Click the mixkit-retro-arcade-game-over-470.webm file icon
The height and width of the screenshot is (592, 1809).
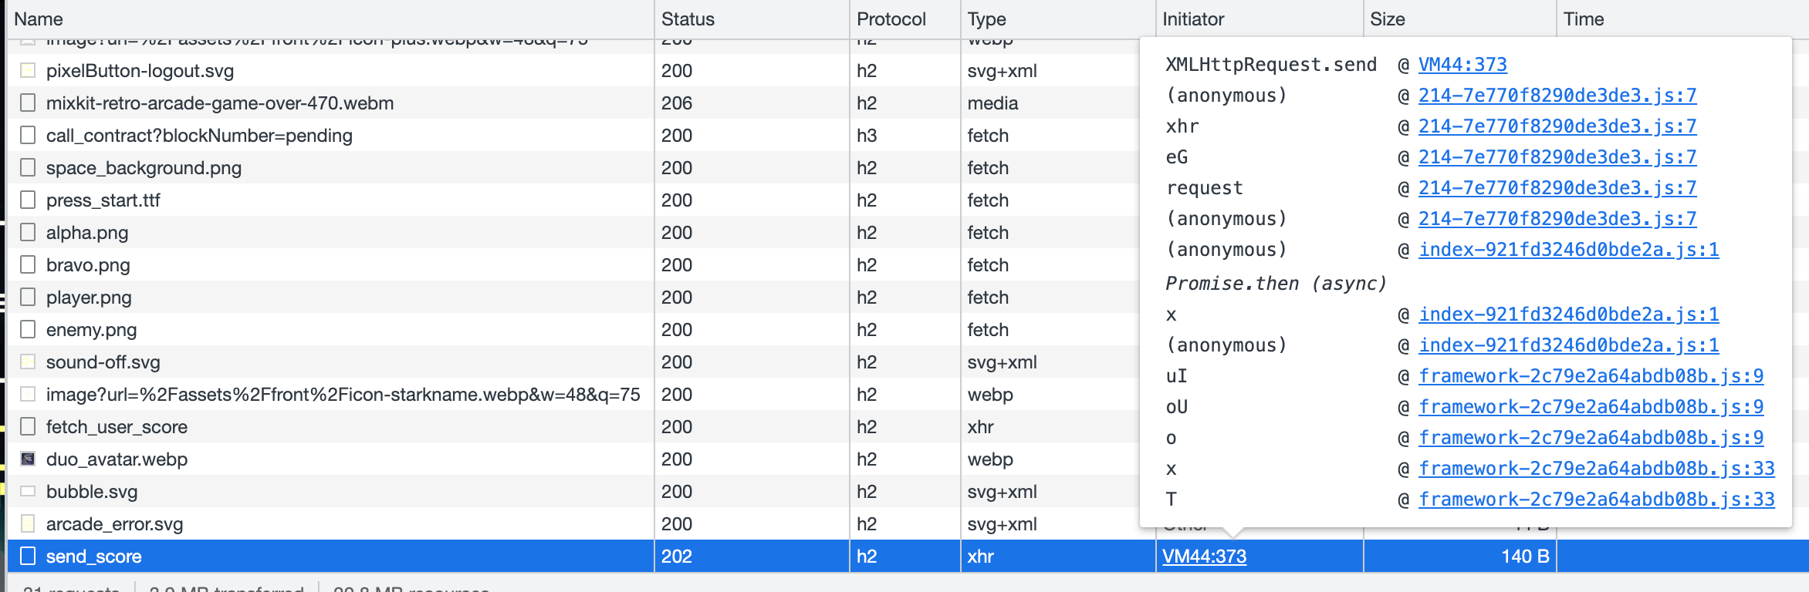pos(28,103)
